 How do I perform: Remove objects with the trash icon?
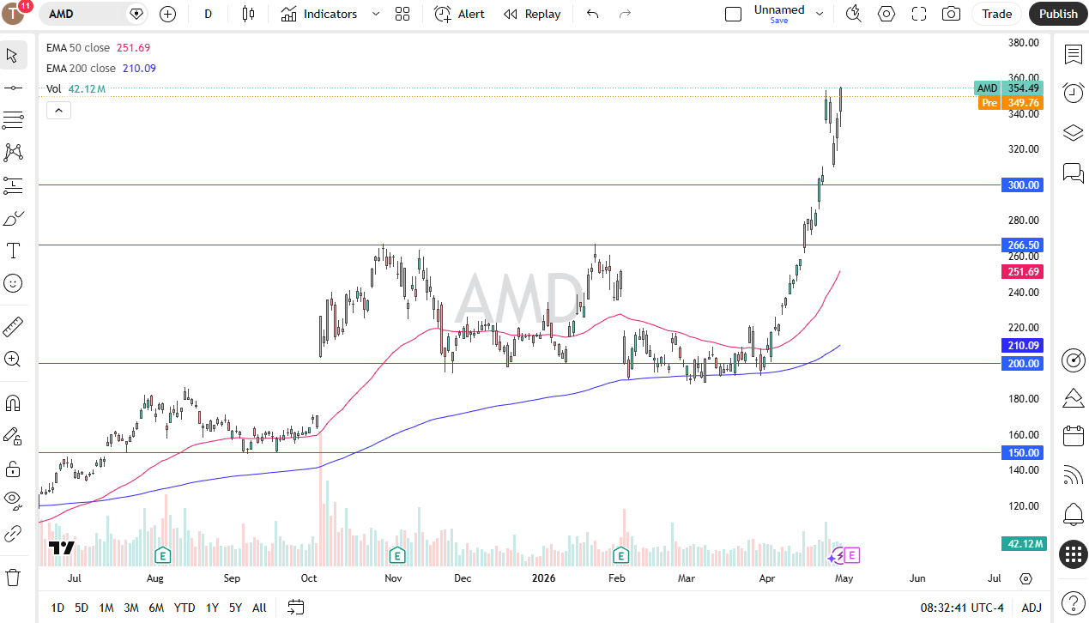[x=13, y=577]
